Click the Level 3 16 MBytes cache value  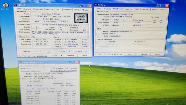[x=71, y=47]
